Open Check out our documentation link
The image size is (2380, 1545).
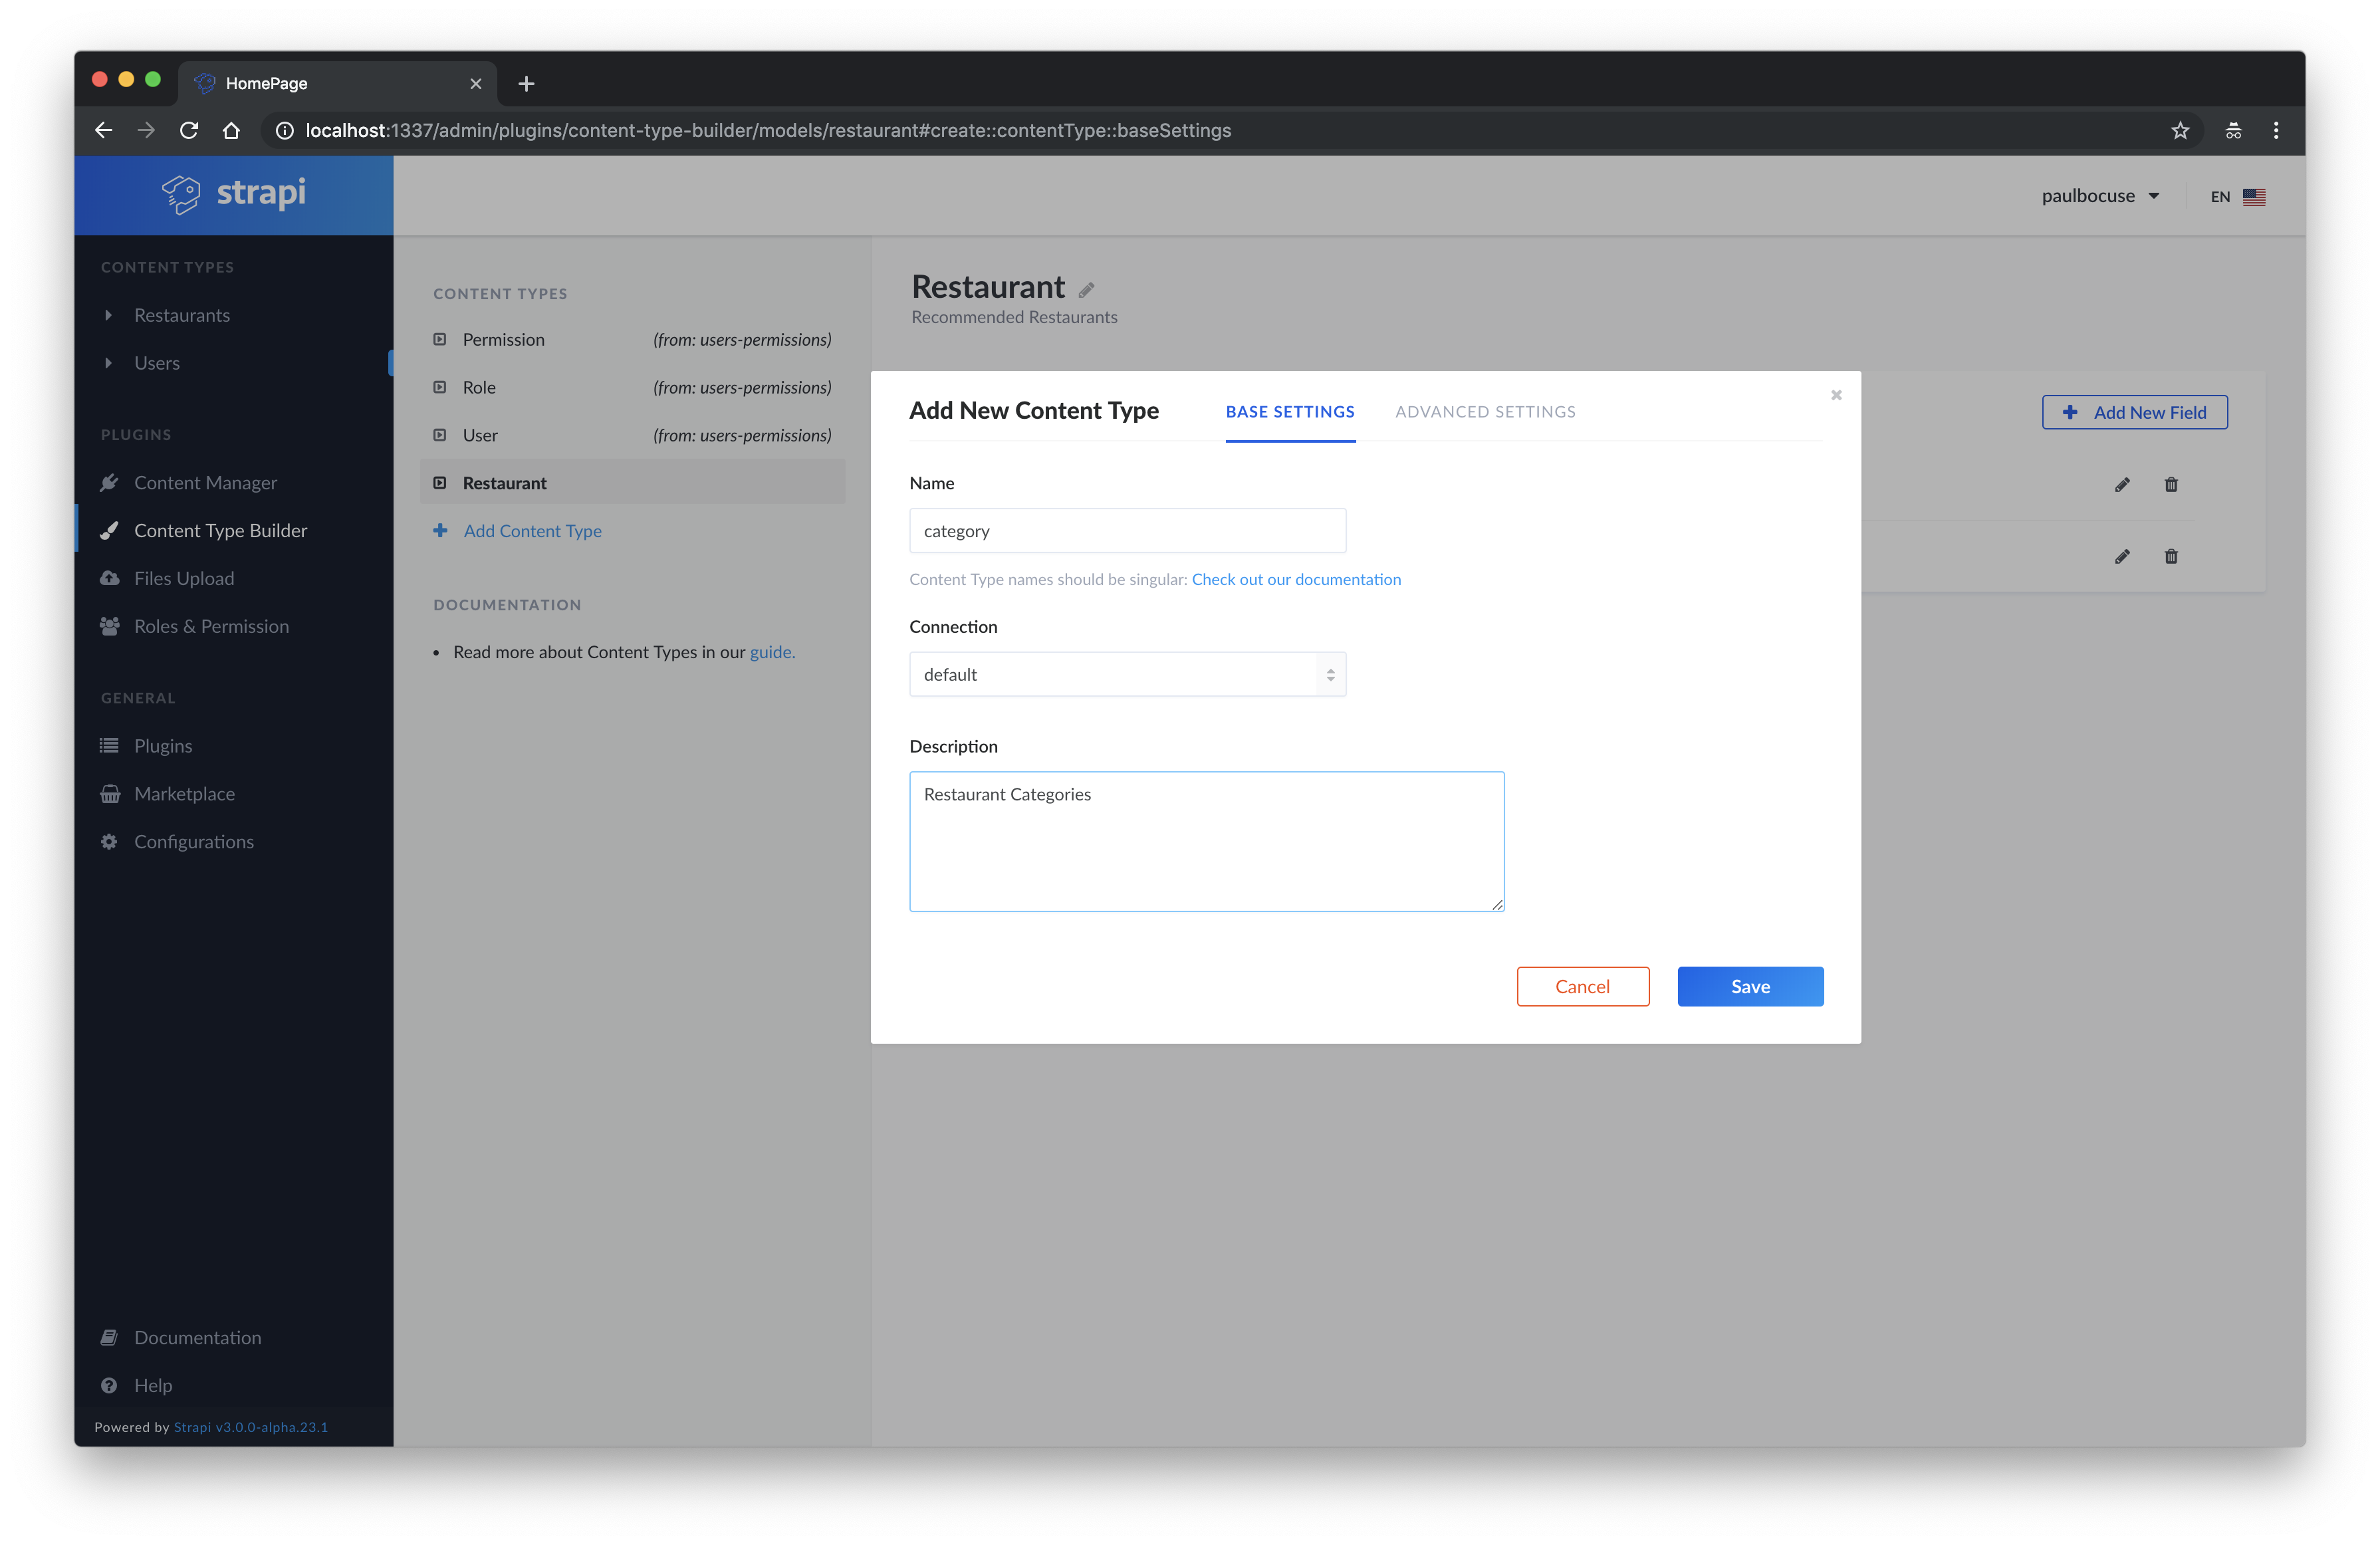click(x=1296, y=580)
